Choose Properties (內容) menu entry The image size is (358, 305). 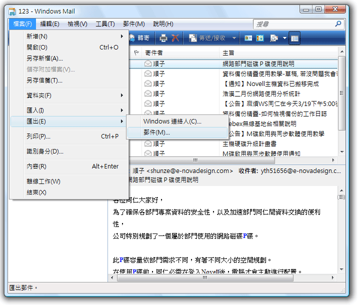pyautogui.click(x=69, y=166)
